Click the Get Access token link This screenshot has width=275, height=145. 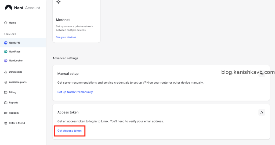click(70, 131)
